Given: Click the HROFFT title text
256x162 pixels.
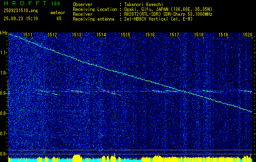Looking at the screenshot, I should pos(25,3).
